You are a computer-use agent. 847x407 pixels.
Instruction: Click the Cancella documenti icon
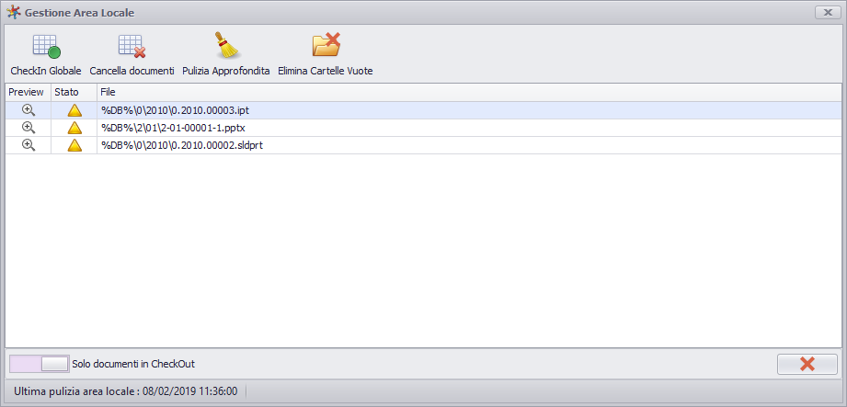pyautogui.click(x=132, y=47)
